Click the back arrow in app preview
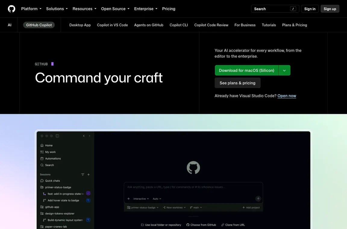The width and height of the screenshot is (347, 229). (84, 136)
